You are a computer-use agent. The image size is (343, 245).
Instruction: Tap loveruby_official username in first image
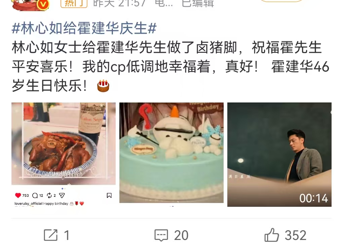[x=29, y=203]
